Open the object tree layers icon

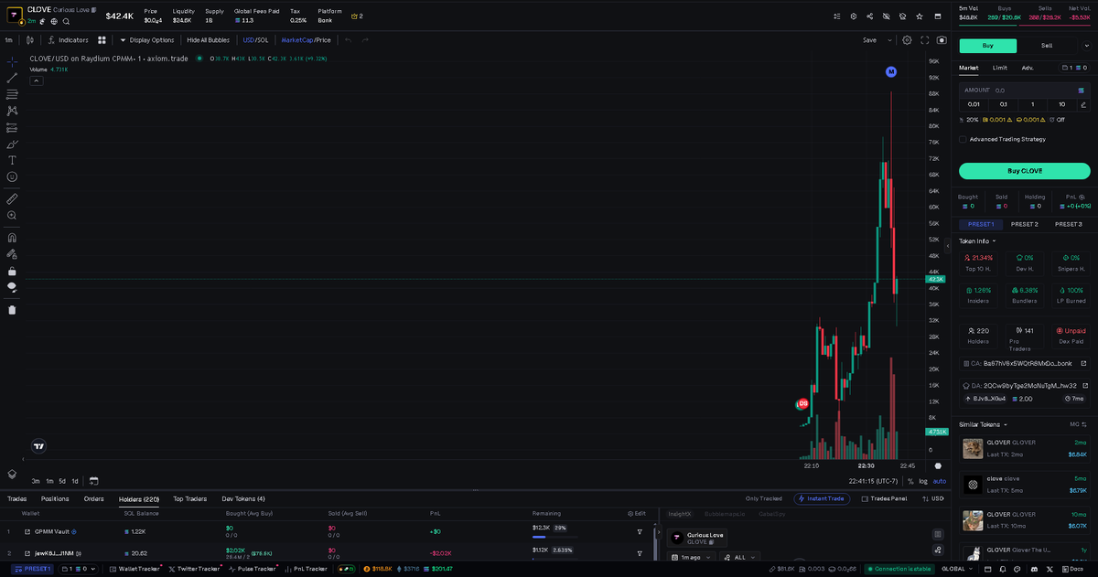[x=12, y=474]
